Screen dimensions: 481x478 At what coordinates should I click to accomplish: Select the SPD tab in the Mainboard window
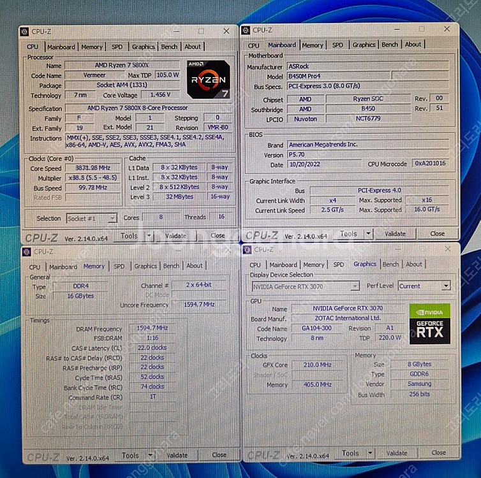pyautogui.click(x=337, y=45)
